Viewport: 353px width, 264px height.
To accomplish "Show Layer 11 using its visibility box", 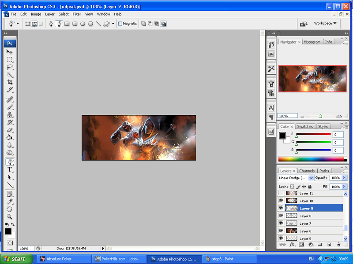I will coord(281,193).
